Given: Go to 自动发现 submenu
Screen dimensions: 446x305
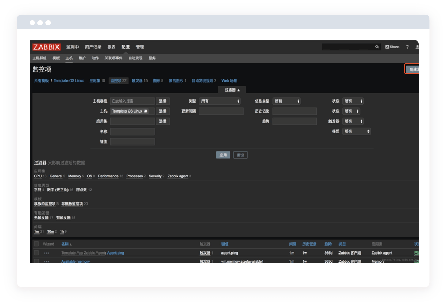Looking at the screenshot, I should click(x=135, y=58).
